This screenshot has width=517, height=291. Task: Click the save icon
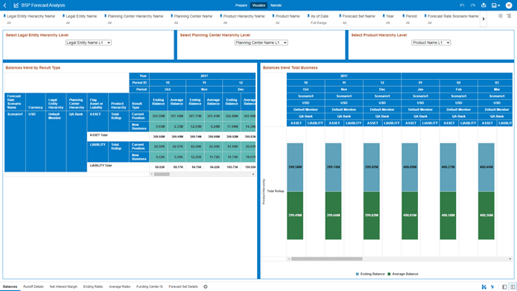494,5
